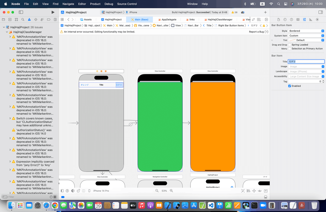The width and height of the screenshot is (326, 212).
Task: Open the File inspector
Action: (278, 20)
